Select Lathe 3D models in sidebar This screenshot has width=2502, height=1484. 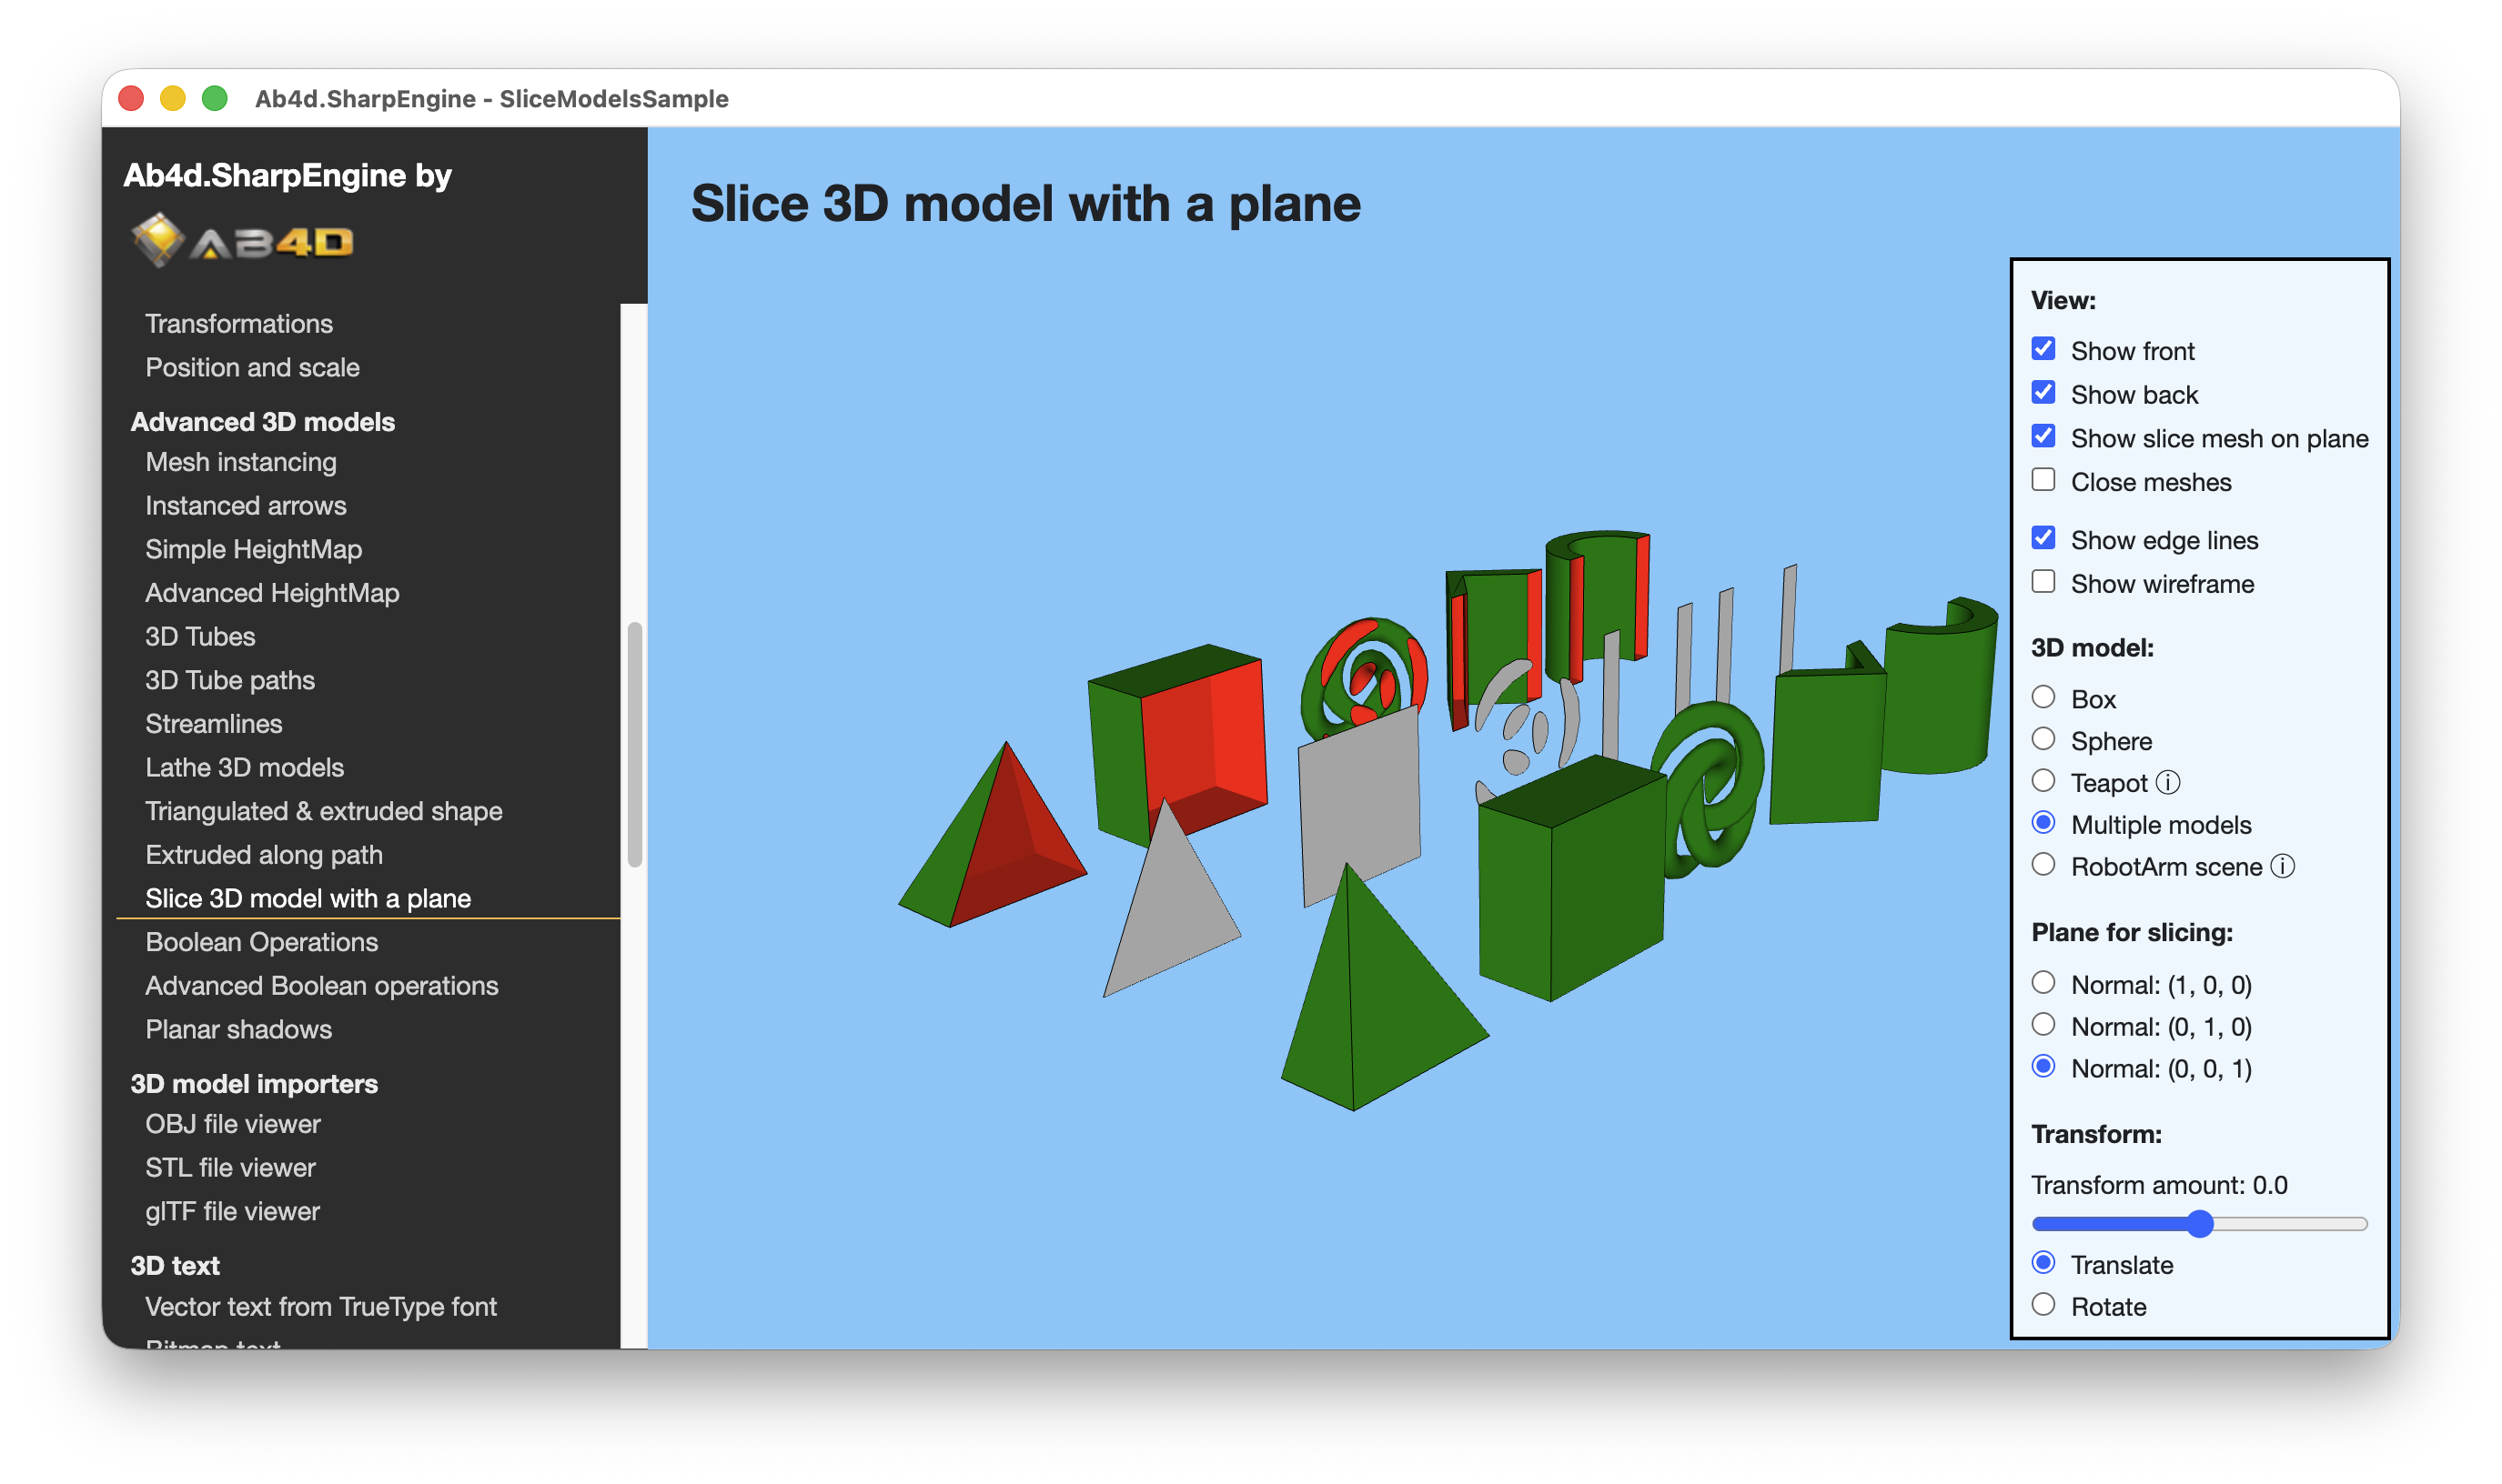click(x=244, y=767)
